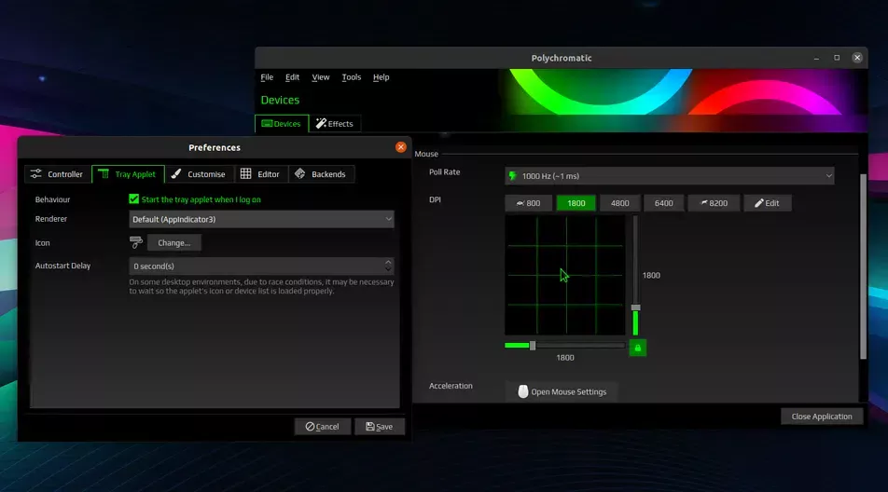888x492 pixels.
Task: Select the slow 800 DPI preset
Action: pos(527,203)
